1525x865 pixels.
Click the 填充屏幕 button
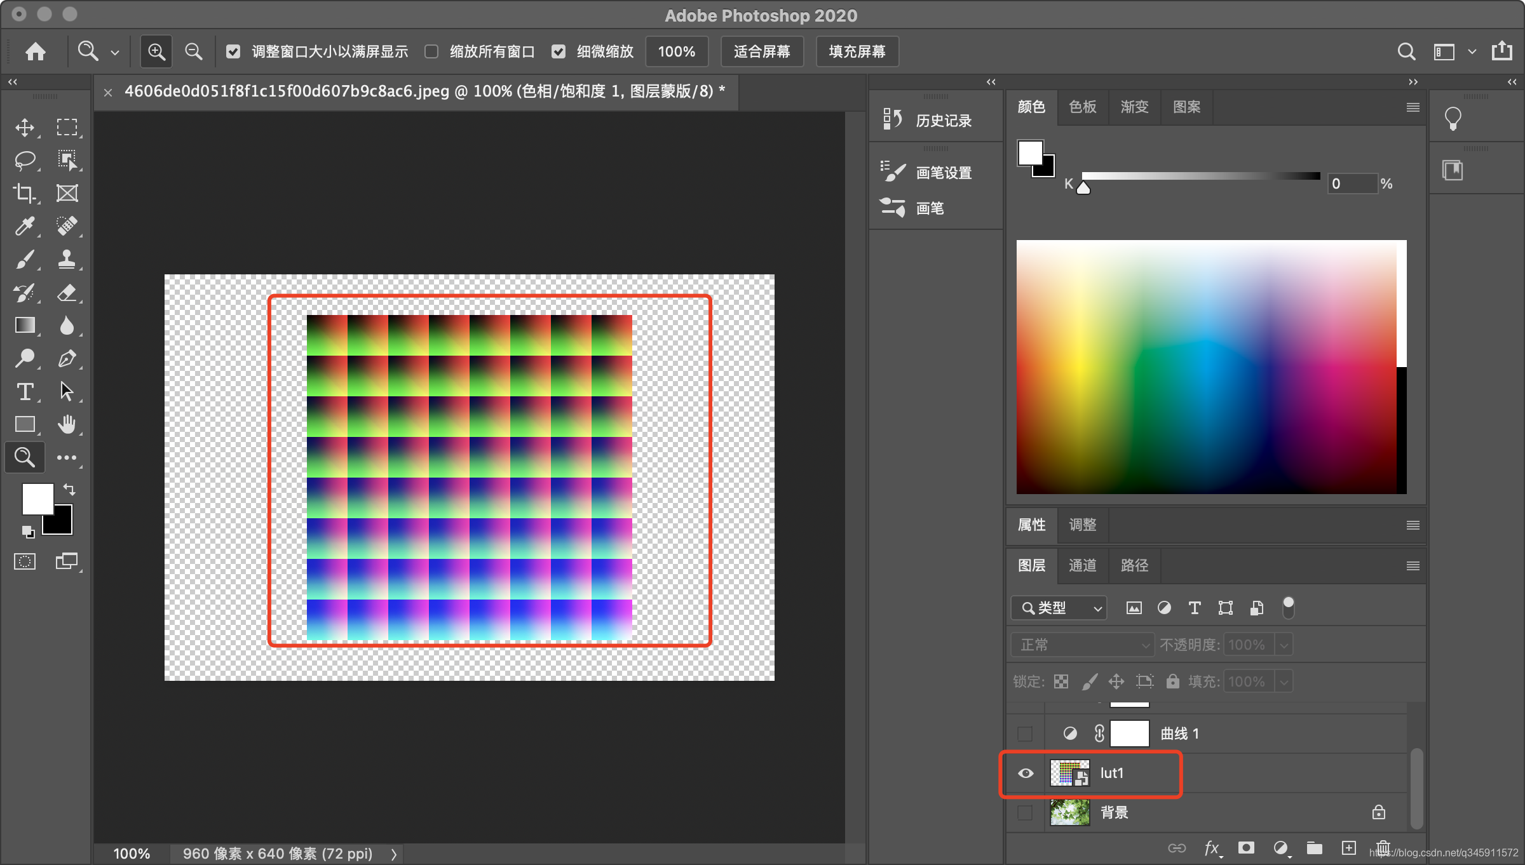click(x=857, y=51)
